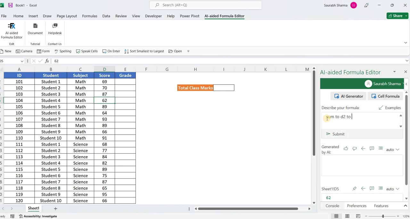Switch to the Formulas tab
The width and height of the screenshot is (410, 219).
[90, 16]
